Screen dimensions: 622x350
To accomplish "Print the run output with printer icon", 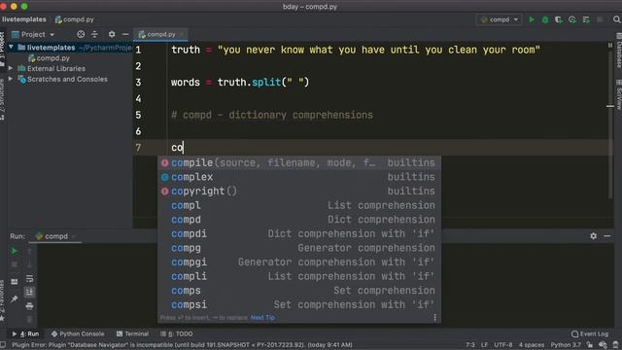I will 29,306.
